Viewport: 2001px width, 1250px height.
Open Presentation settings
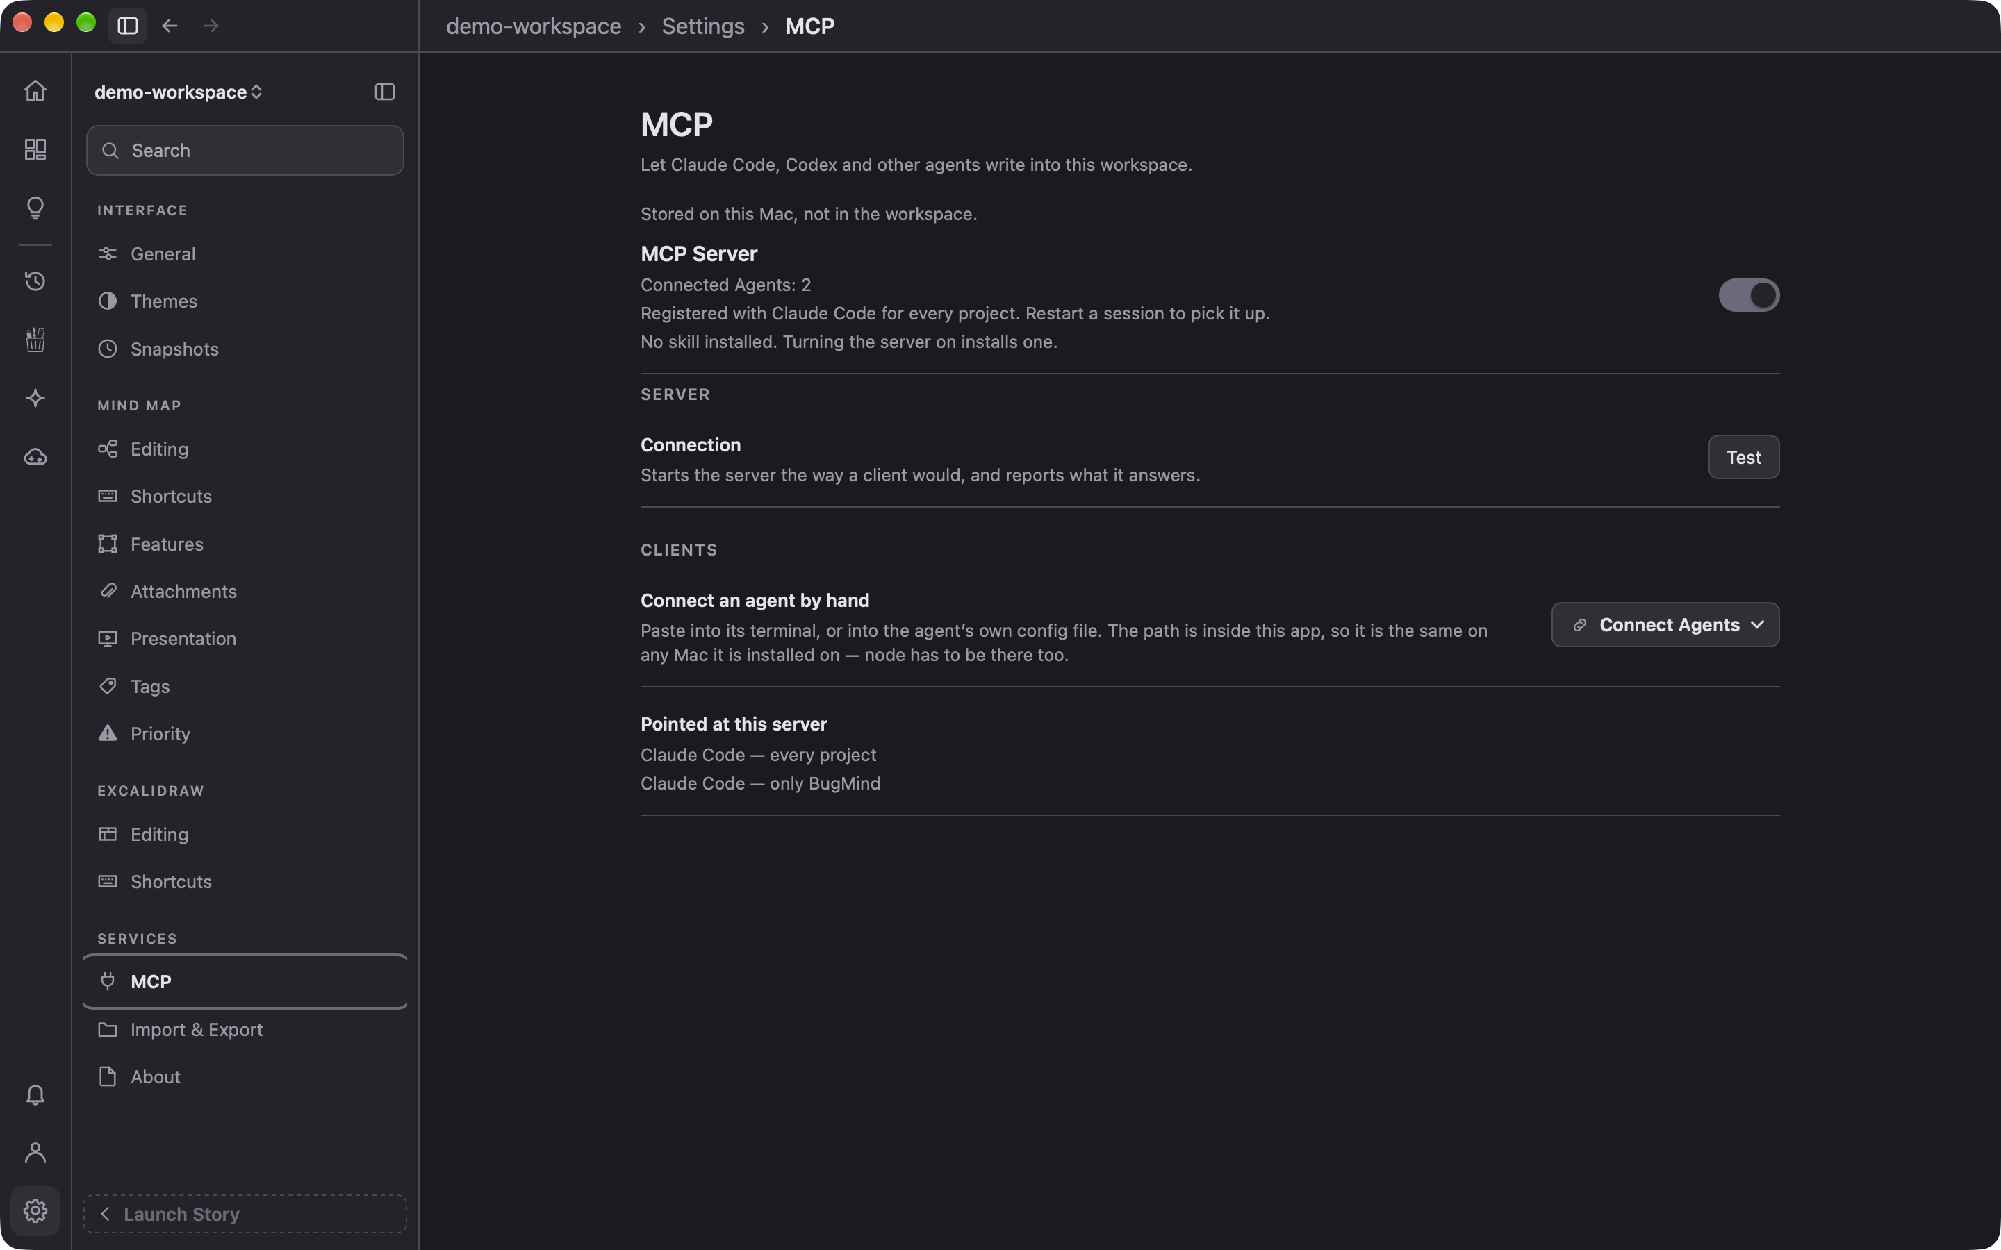coord(245,638)
